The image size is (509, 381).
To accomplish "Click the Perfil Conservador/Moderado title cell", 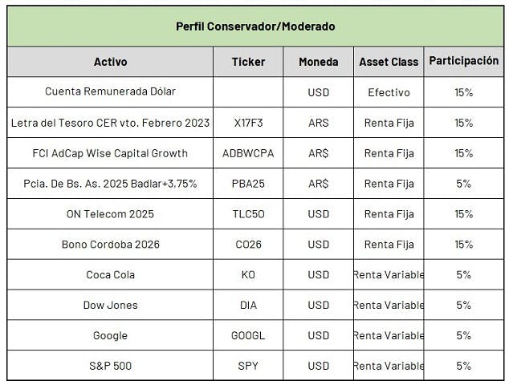I will pyautogui.click(x=255, y=26).
